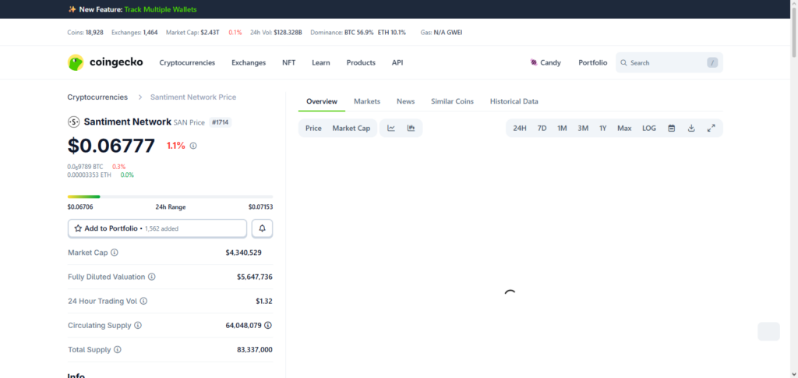Open the calendar date range picker

point(671,128)
